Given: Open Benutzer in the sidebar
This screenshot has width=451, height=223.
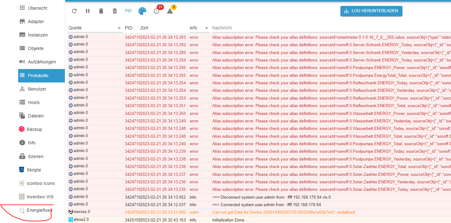Looking at the screenshot, I should tap(41, 89).
